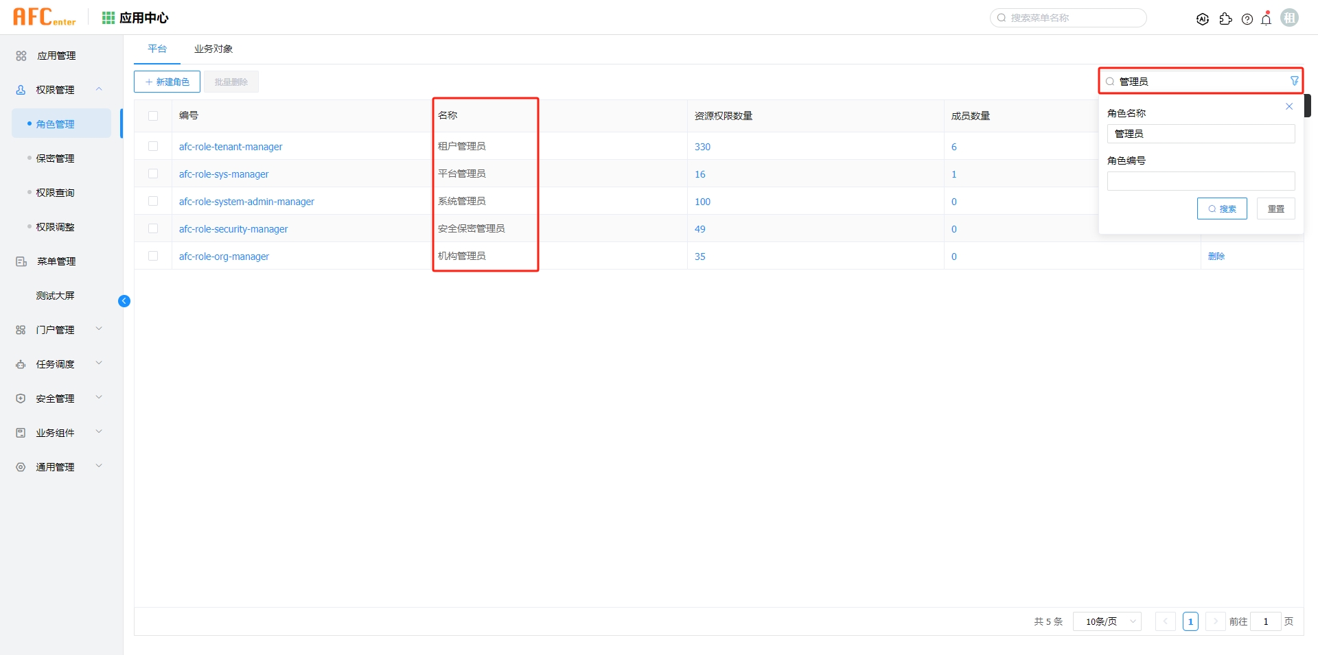The width and height of the screenshot is (1318, 655).
Task: Click the notification bell icon
Action: click(x=1266, y=19)
